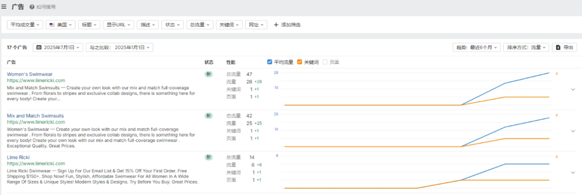Click the 广告 column header
The height and width of the screenshot is (195, 582).
[x=11, y=62]
